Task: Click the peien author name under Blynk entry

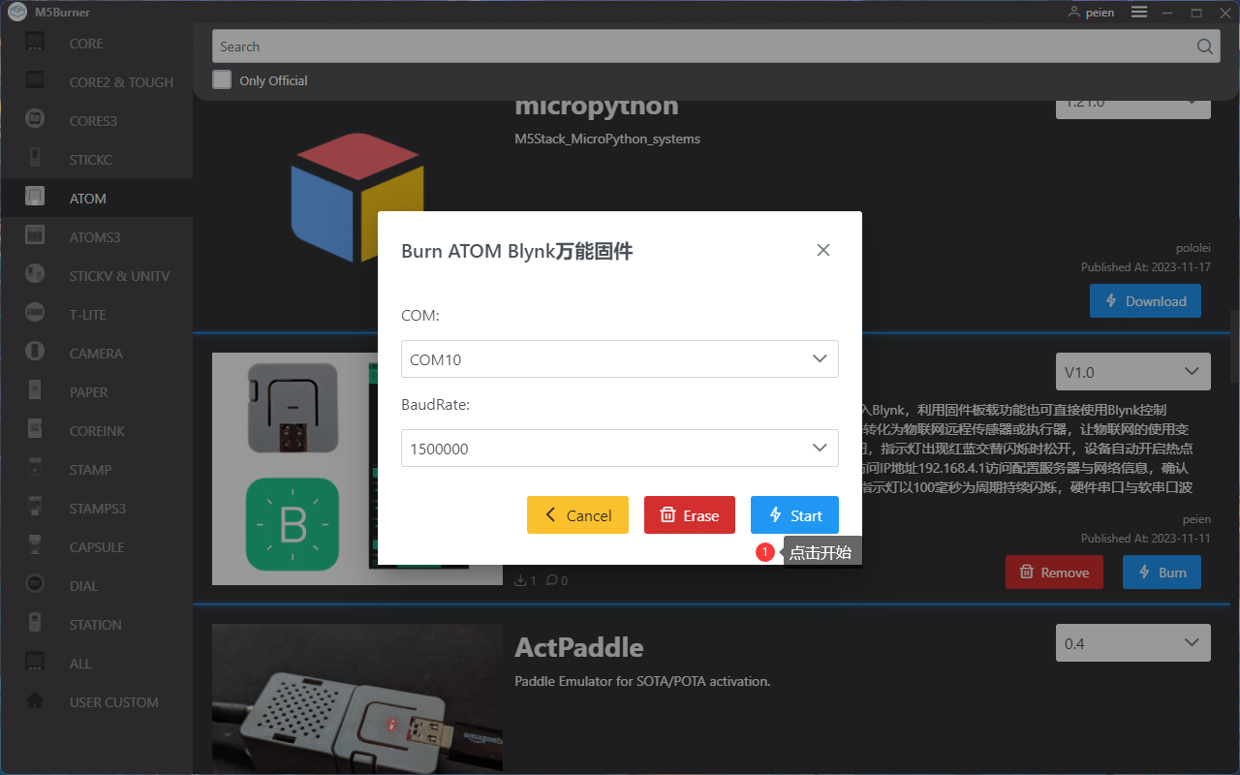Action: pos(1197,519)
